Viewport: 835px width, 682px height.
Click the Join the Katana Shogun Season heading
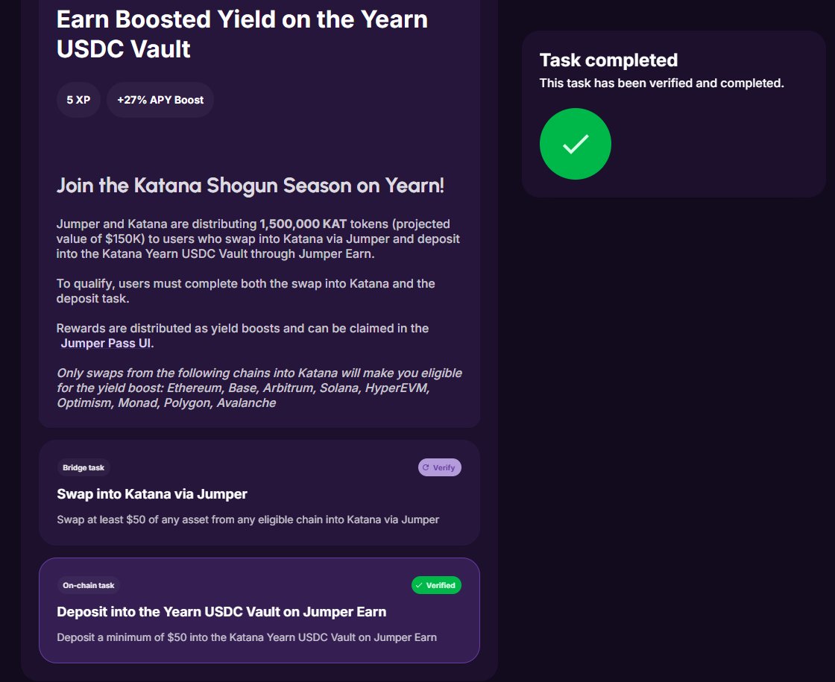(250, 186)
